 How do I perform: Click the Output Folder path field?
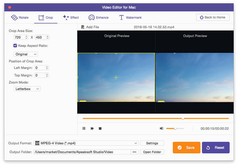point(82,152)
